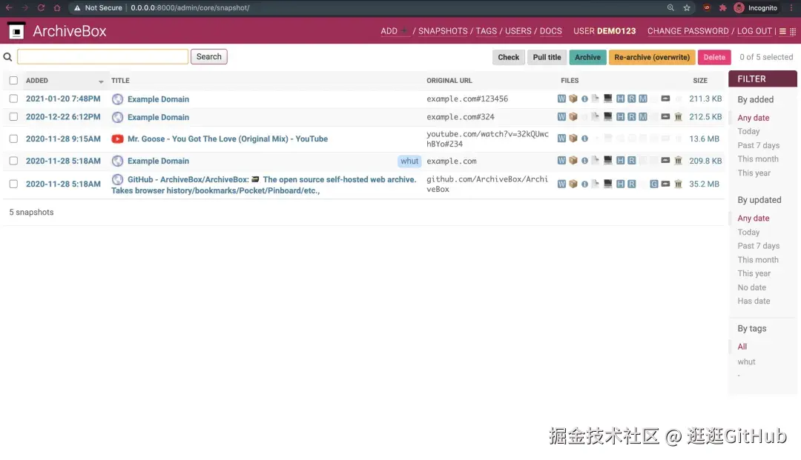Sort by the TITLE column header
801x460 pixels.
point(120,81)
